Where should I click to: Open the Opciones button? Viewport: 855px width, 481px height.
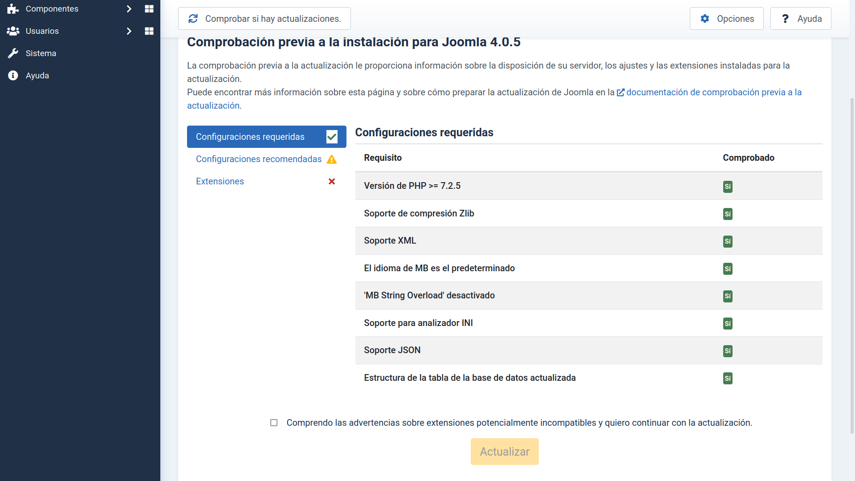727,19
